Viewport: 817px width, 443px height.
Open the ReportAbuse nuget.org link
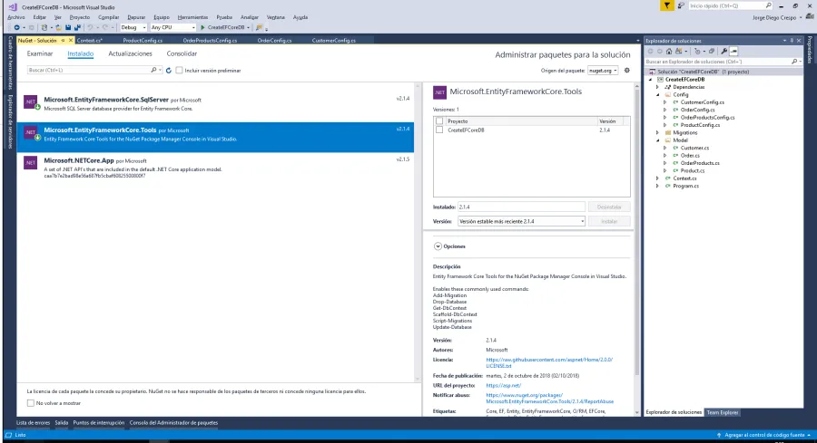550,399
